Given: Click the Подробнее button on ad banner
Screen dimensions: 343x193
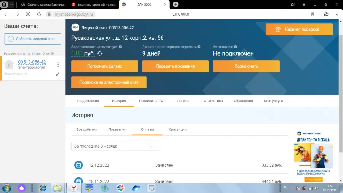Looking at the screenshot, I should click(314, 179).
